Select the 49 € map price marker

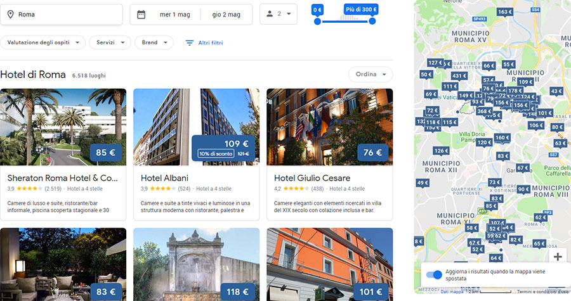tap(423, 183)
